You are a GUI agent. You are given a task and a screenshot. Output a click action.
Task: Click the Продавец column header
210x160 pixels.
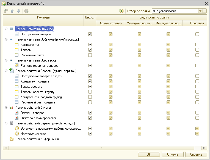coord(195,23)
